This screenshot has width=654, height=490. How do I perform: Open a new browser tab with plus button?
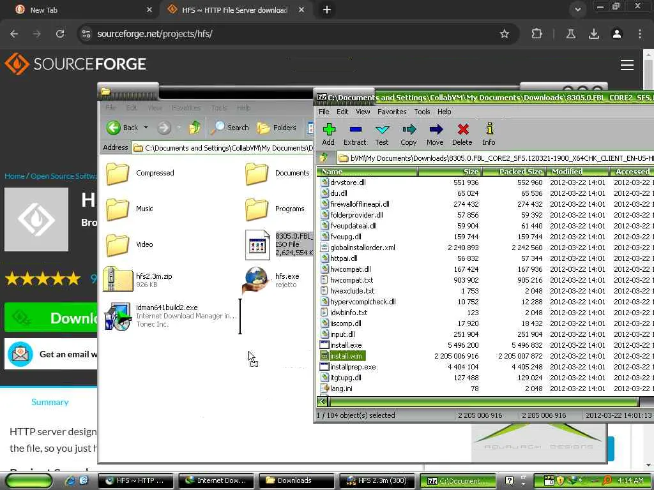(327, 10)
